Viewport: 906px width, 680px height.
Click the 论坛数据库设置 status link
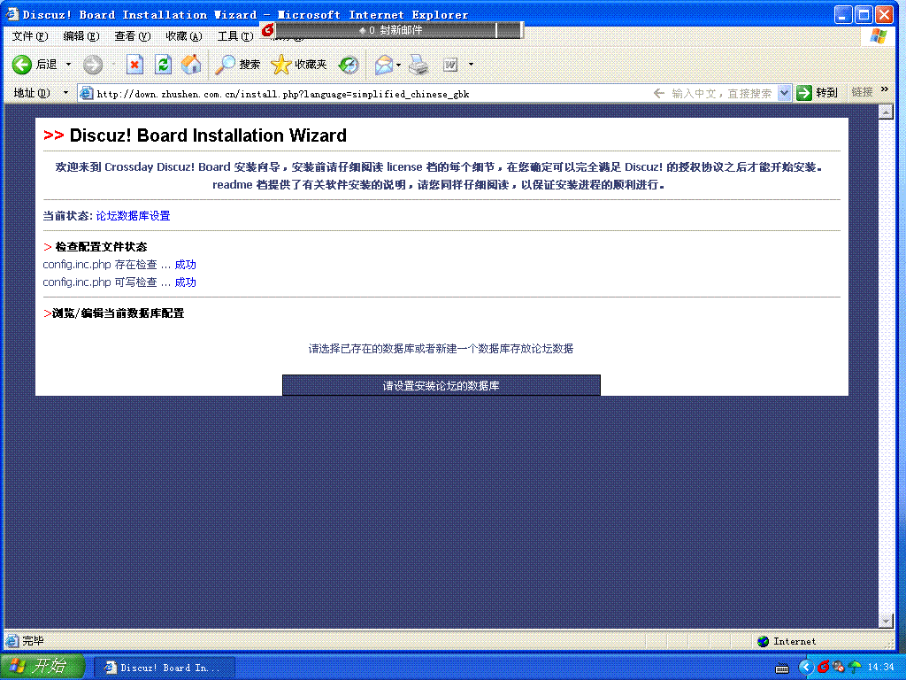click(x=133, y=216)
